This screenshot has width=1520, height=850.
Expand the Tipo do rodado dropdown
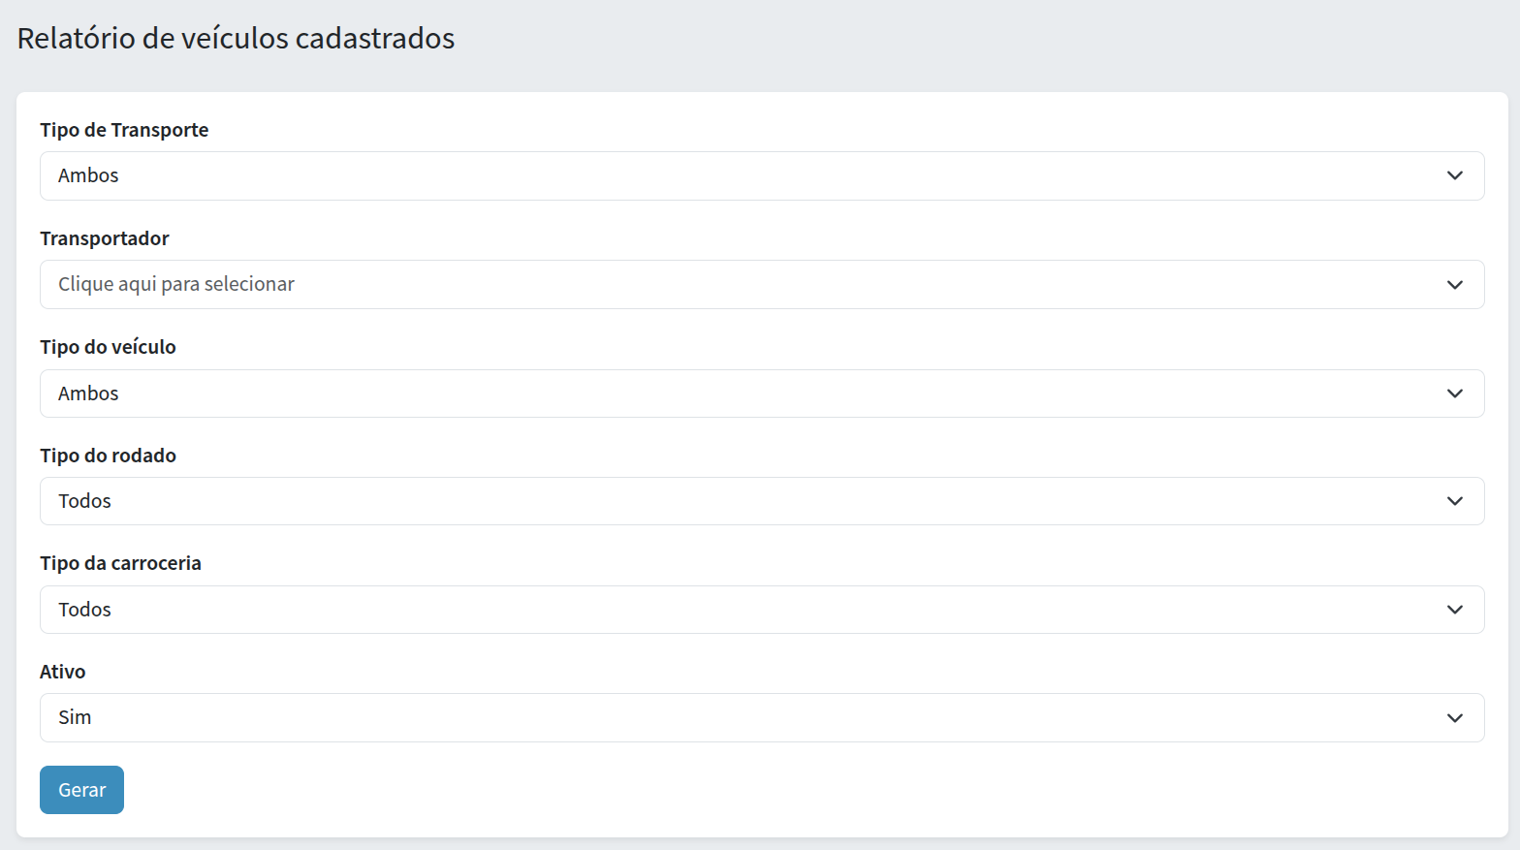[x=761, y=501]
